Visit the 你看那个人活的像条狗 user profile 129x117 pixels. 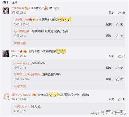pos(27,74)
